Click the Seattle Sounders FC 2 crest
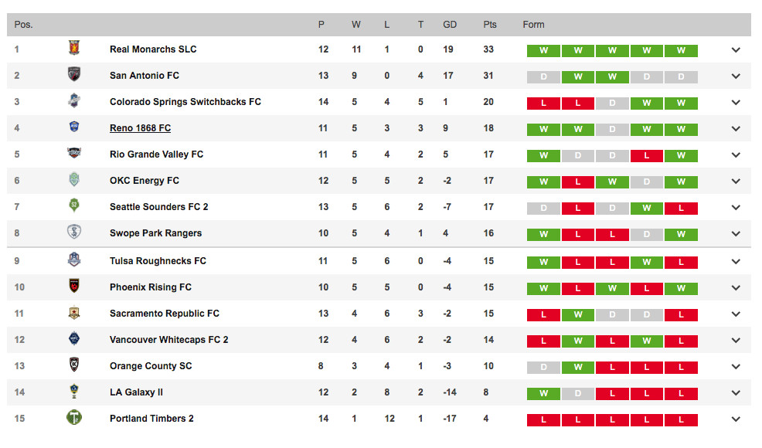This screenshot has width=762, height=448. tap(74, 206)
